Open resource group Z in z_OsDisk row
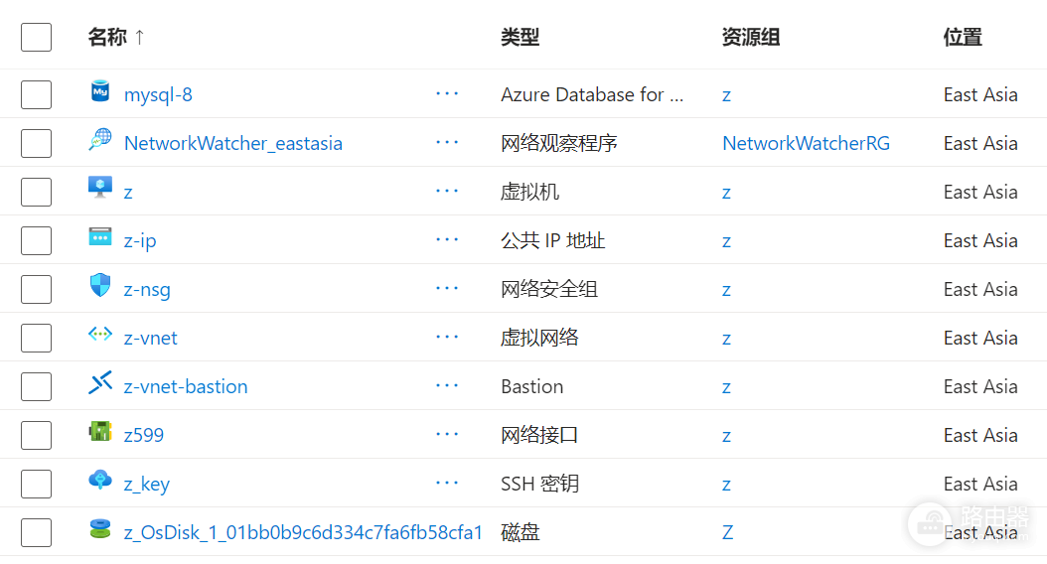This screenshot has height=564, width=1047. pyautogui.click(x=728, y=532)
